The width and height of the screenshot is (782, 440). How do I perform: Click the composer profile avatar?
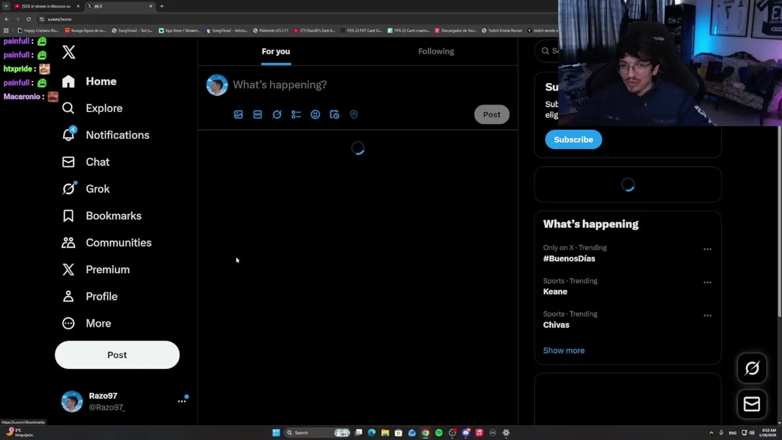click(217, 85)
